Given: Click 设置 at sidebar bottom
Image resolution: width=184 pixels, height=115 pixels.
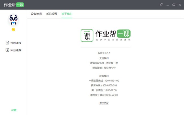Looking at the screenshot, I should coord(14,110).
